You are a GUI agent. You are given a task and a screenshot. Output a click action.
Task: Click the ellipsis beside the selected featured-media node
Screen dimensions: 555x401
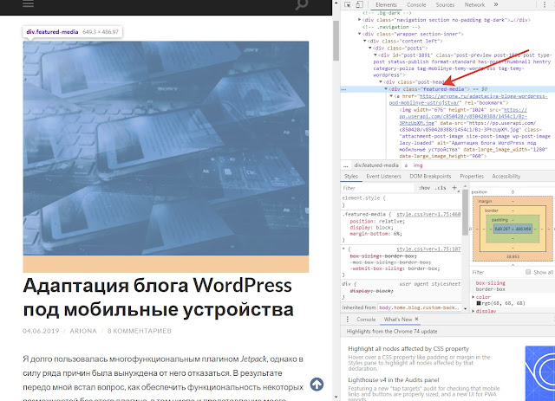click(x=343, y=89)
